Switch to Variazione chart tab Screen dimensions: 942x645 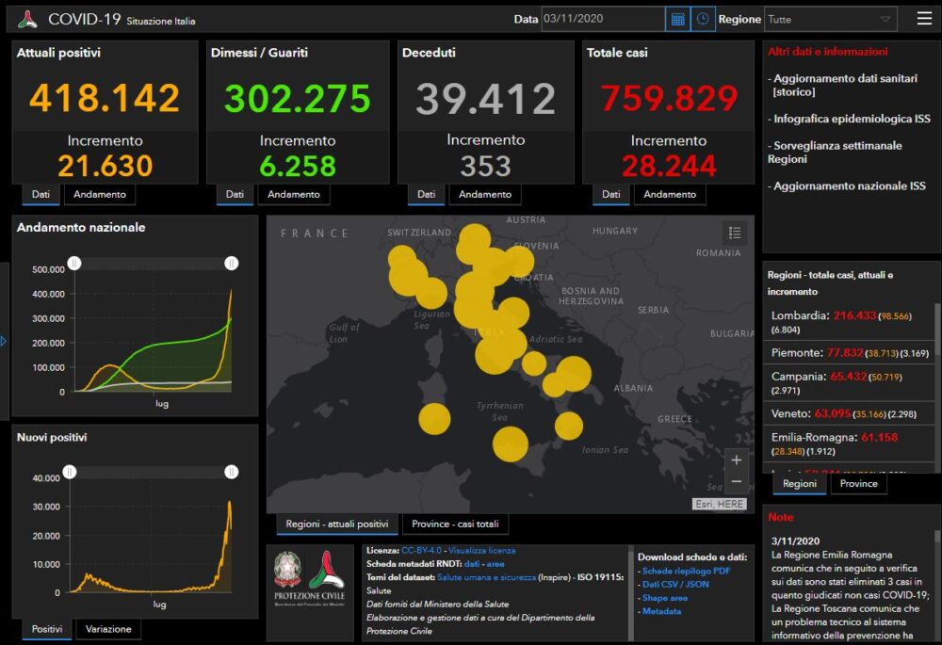(x=107, y=629)
